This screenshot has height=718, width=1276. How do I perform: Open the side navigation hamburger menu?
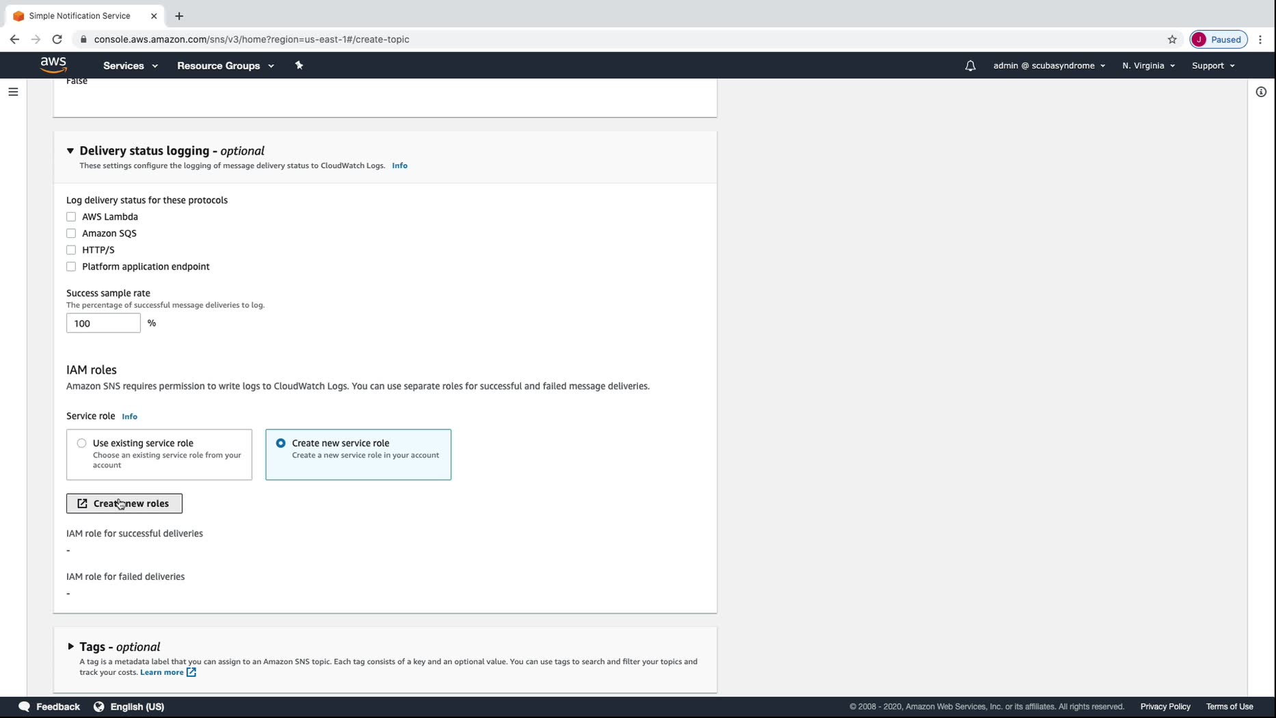[x=13, y=92]
